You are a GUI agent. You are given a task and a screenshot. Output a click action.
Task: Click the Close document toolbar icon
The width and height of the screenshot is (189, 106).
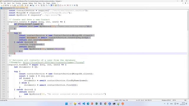(x=11, y=5)
